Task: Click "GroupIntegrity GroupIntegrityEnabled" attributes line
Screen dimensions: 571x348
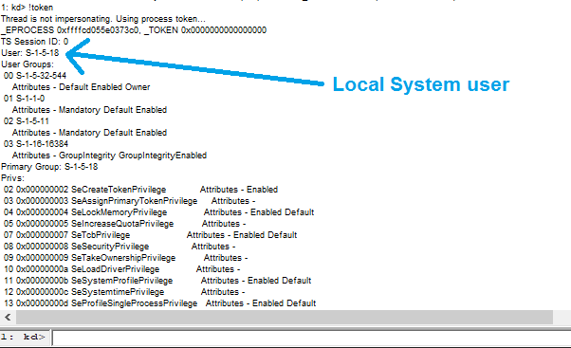Action: coord(109,156)
